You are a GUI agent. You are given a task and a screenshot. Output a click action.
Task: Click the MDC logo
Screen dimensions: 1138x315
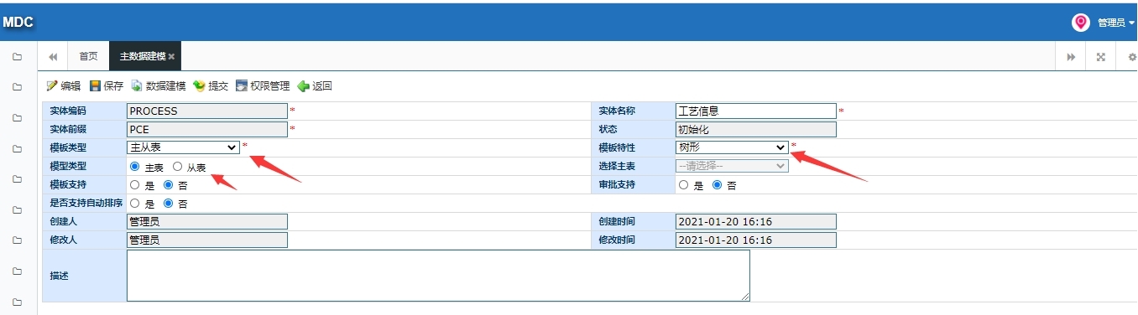tap(18, 23)
